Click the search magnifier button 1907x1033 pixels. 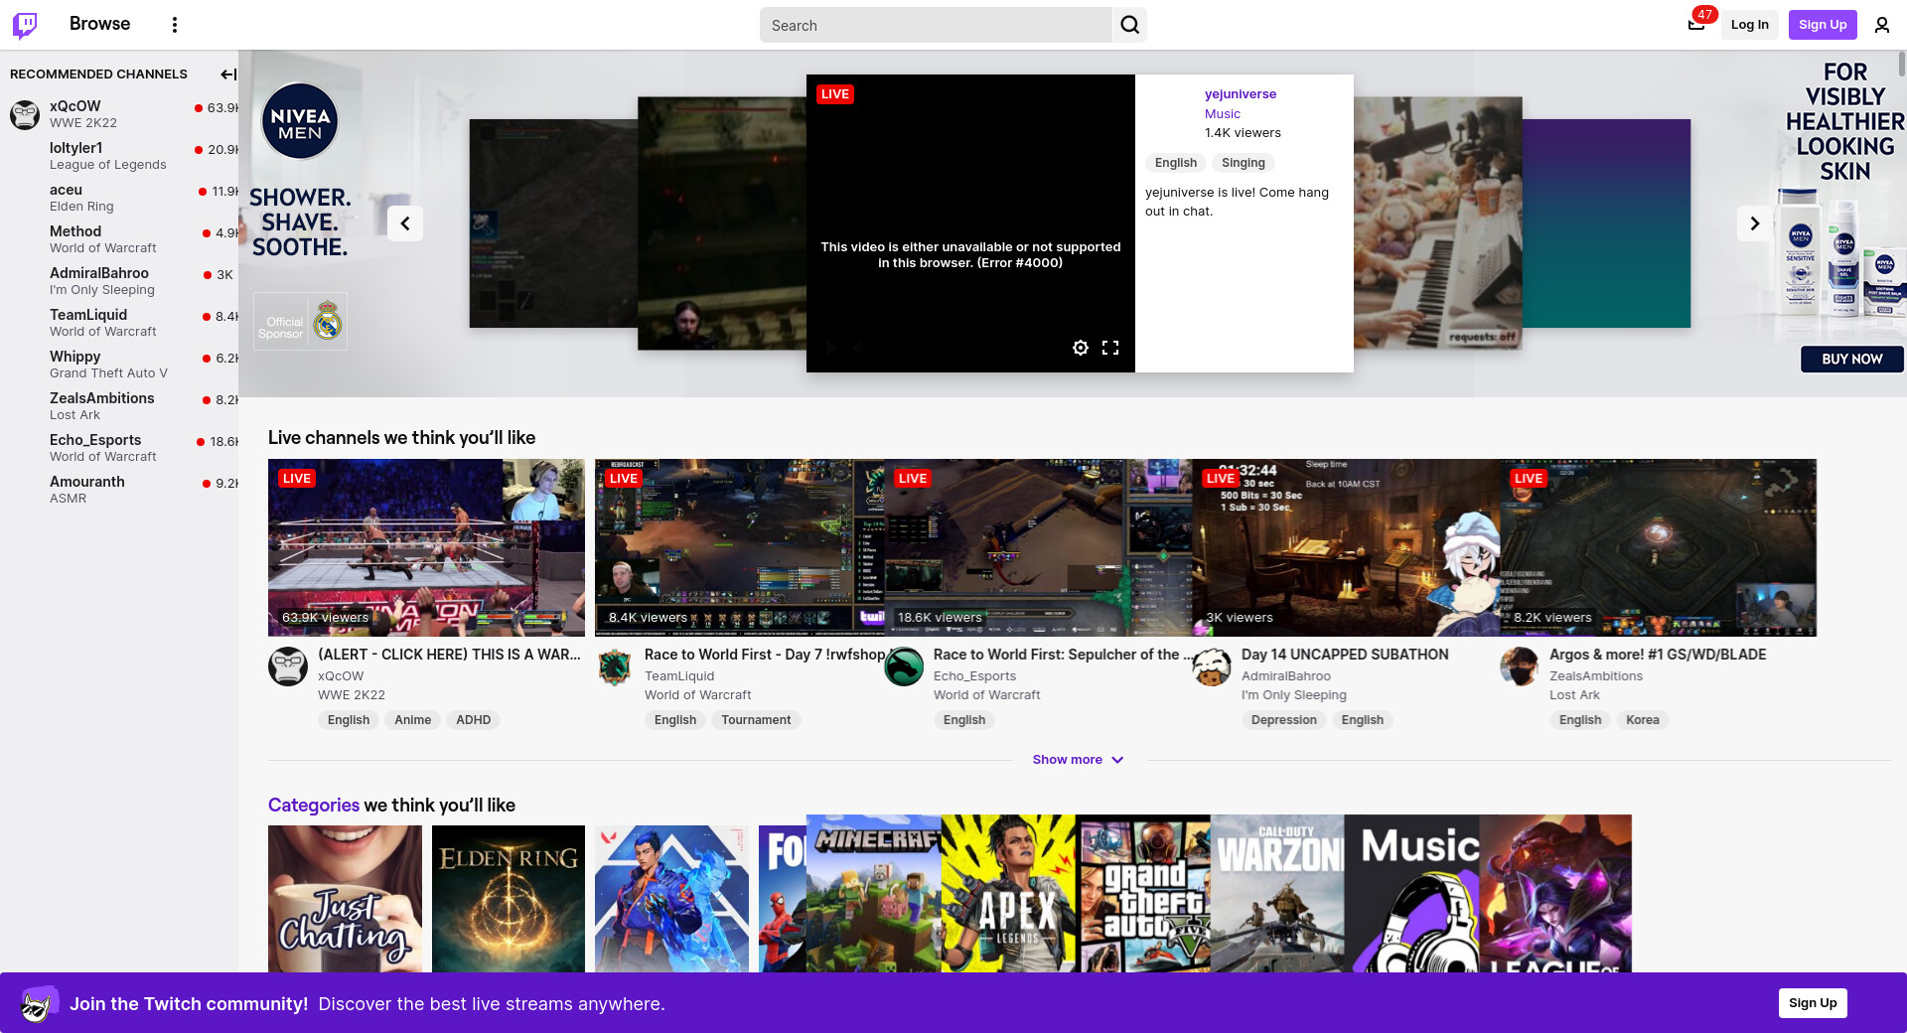1129,25
